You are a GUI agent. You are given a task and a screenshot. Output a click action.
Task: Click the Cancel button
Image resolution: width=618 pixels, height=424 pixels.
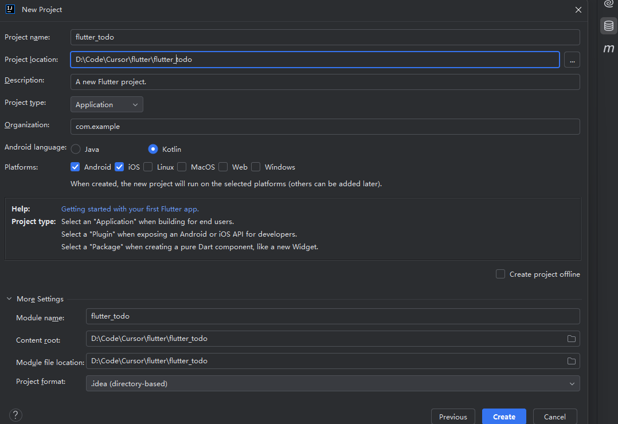555,417
